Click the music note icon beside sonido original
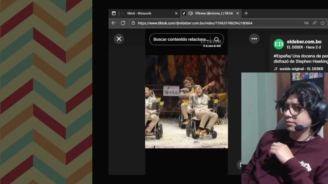The image size is (328, 184). [x=276, y=69]
